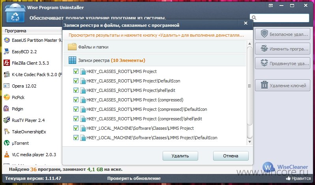The width and height of the screenshot is (315, 185).
Task: Click the dialog scrollbar down arrow
Action: click(249, 142)
